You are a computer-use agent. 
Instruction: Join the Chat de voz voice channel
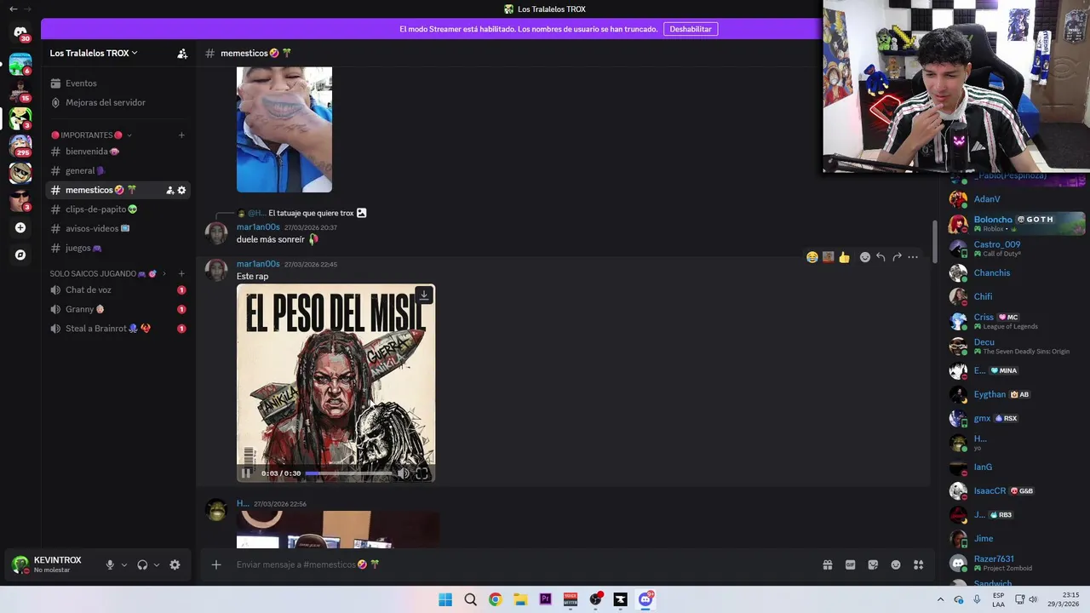(118, 289)
